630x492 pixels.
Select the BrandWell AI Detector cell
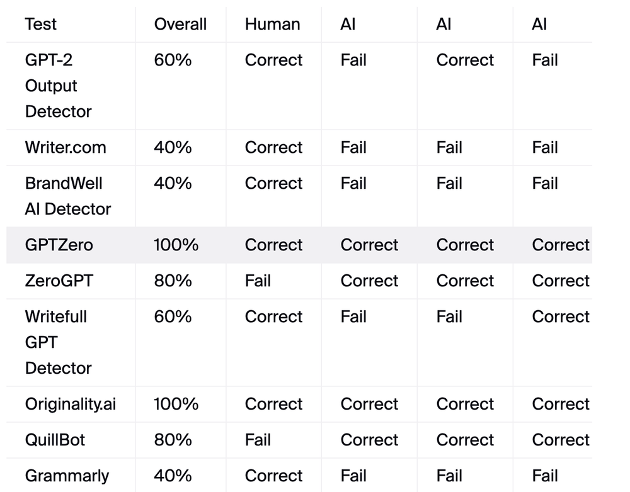click(x=68, y=196)
